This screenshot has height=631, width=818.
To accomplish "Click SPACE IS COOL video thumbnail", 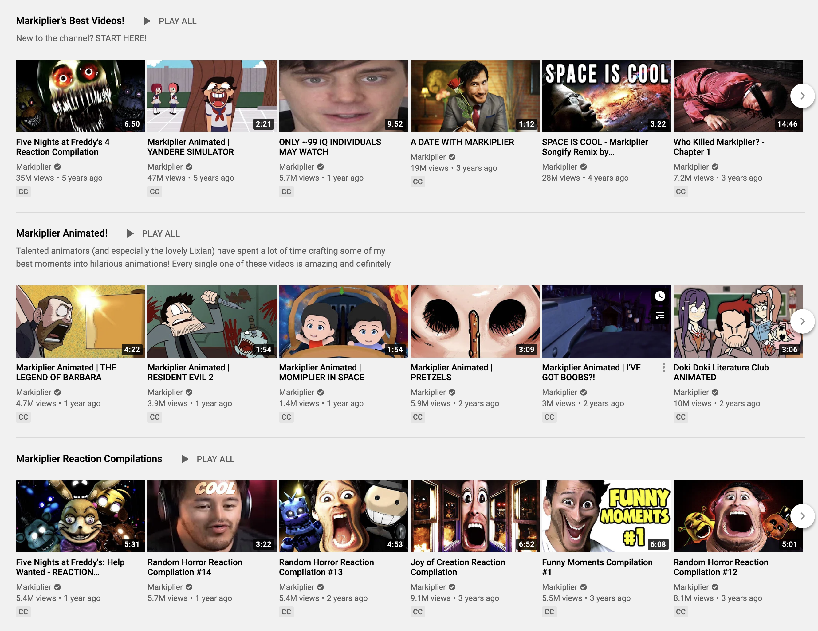I will point(606,96).
